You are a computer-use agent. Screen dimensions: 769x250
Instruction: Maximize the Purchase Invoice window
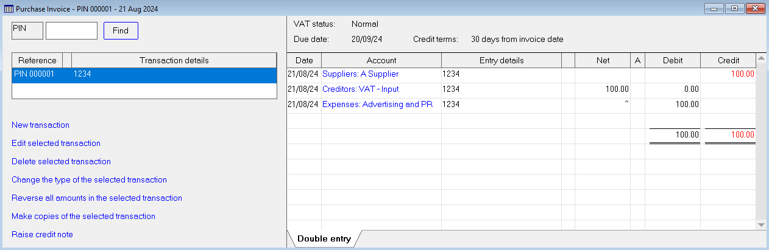[x=734, y=8]
